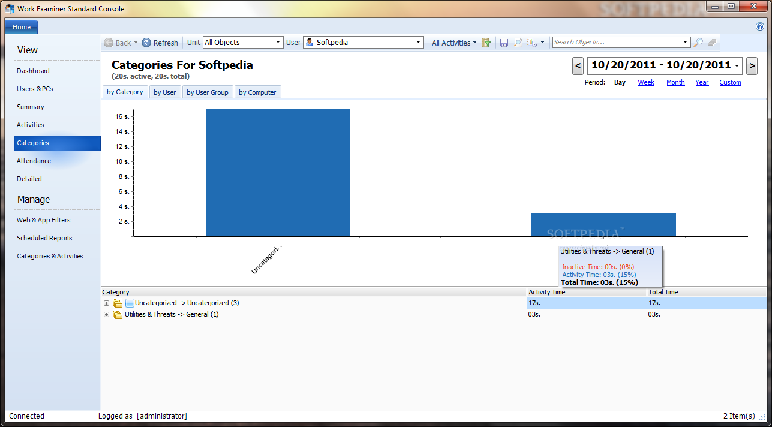
Task: Switch to the by Category tab
Action: [x=125, y=92]
